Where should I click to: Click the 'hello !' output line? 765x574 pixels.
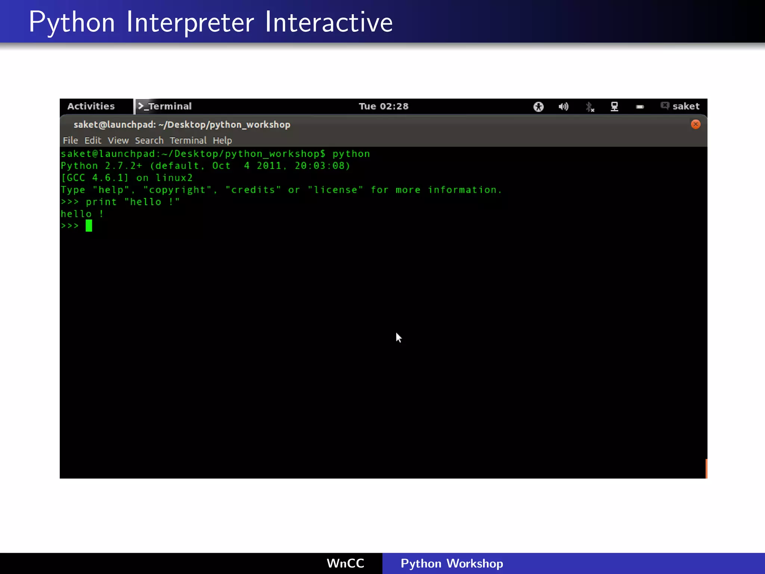(x=82, y=214)
